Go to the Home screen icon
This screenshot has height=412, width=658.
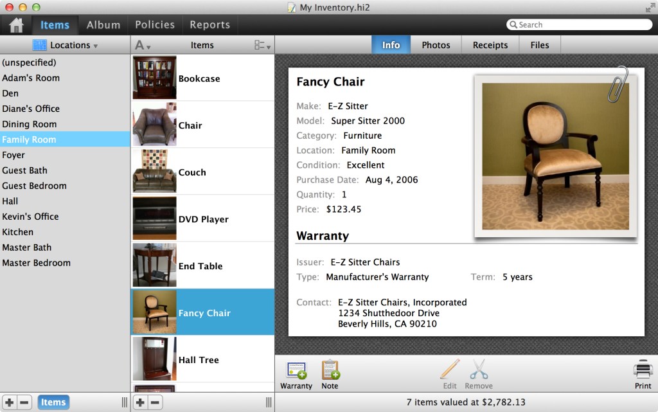click(16, 25)
